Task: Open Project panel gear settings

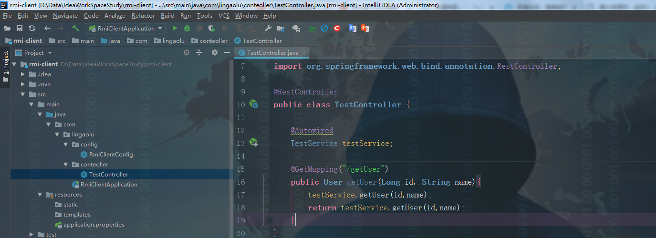Action: (x=215, y=53)
